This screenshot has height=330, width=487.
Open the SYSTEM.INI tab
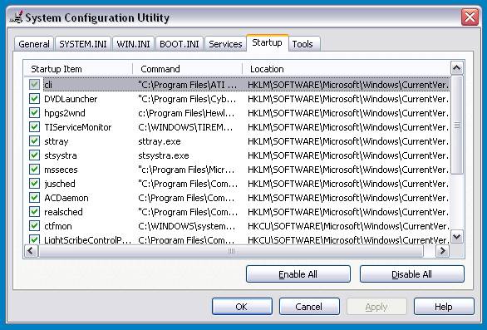click(83, 44)
